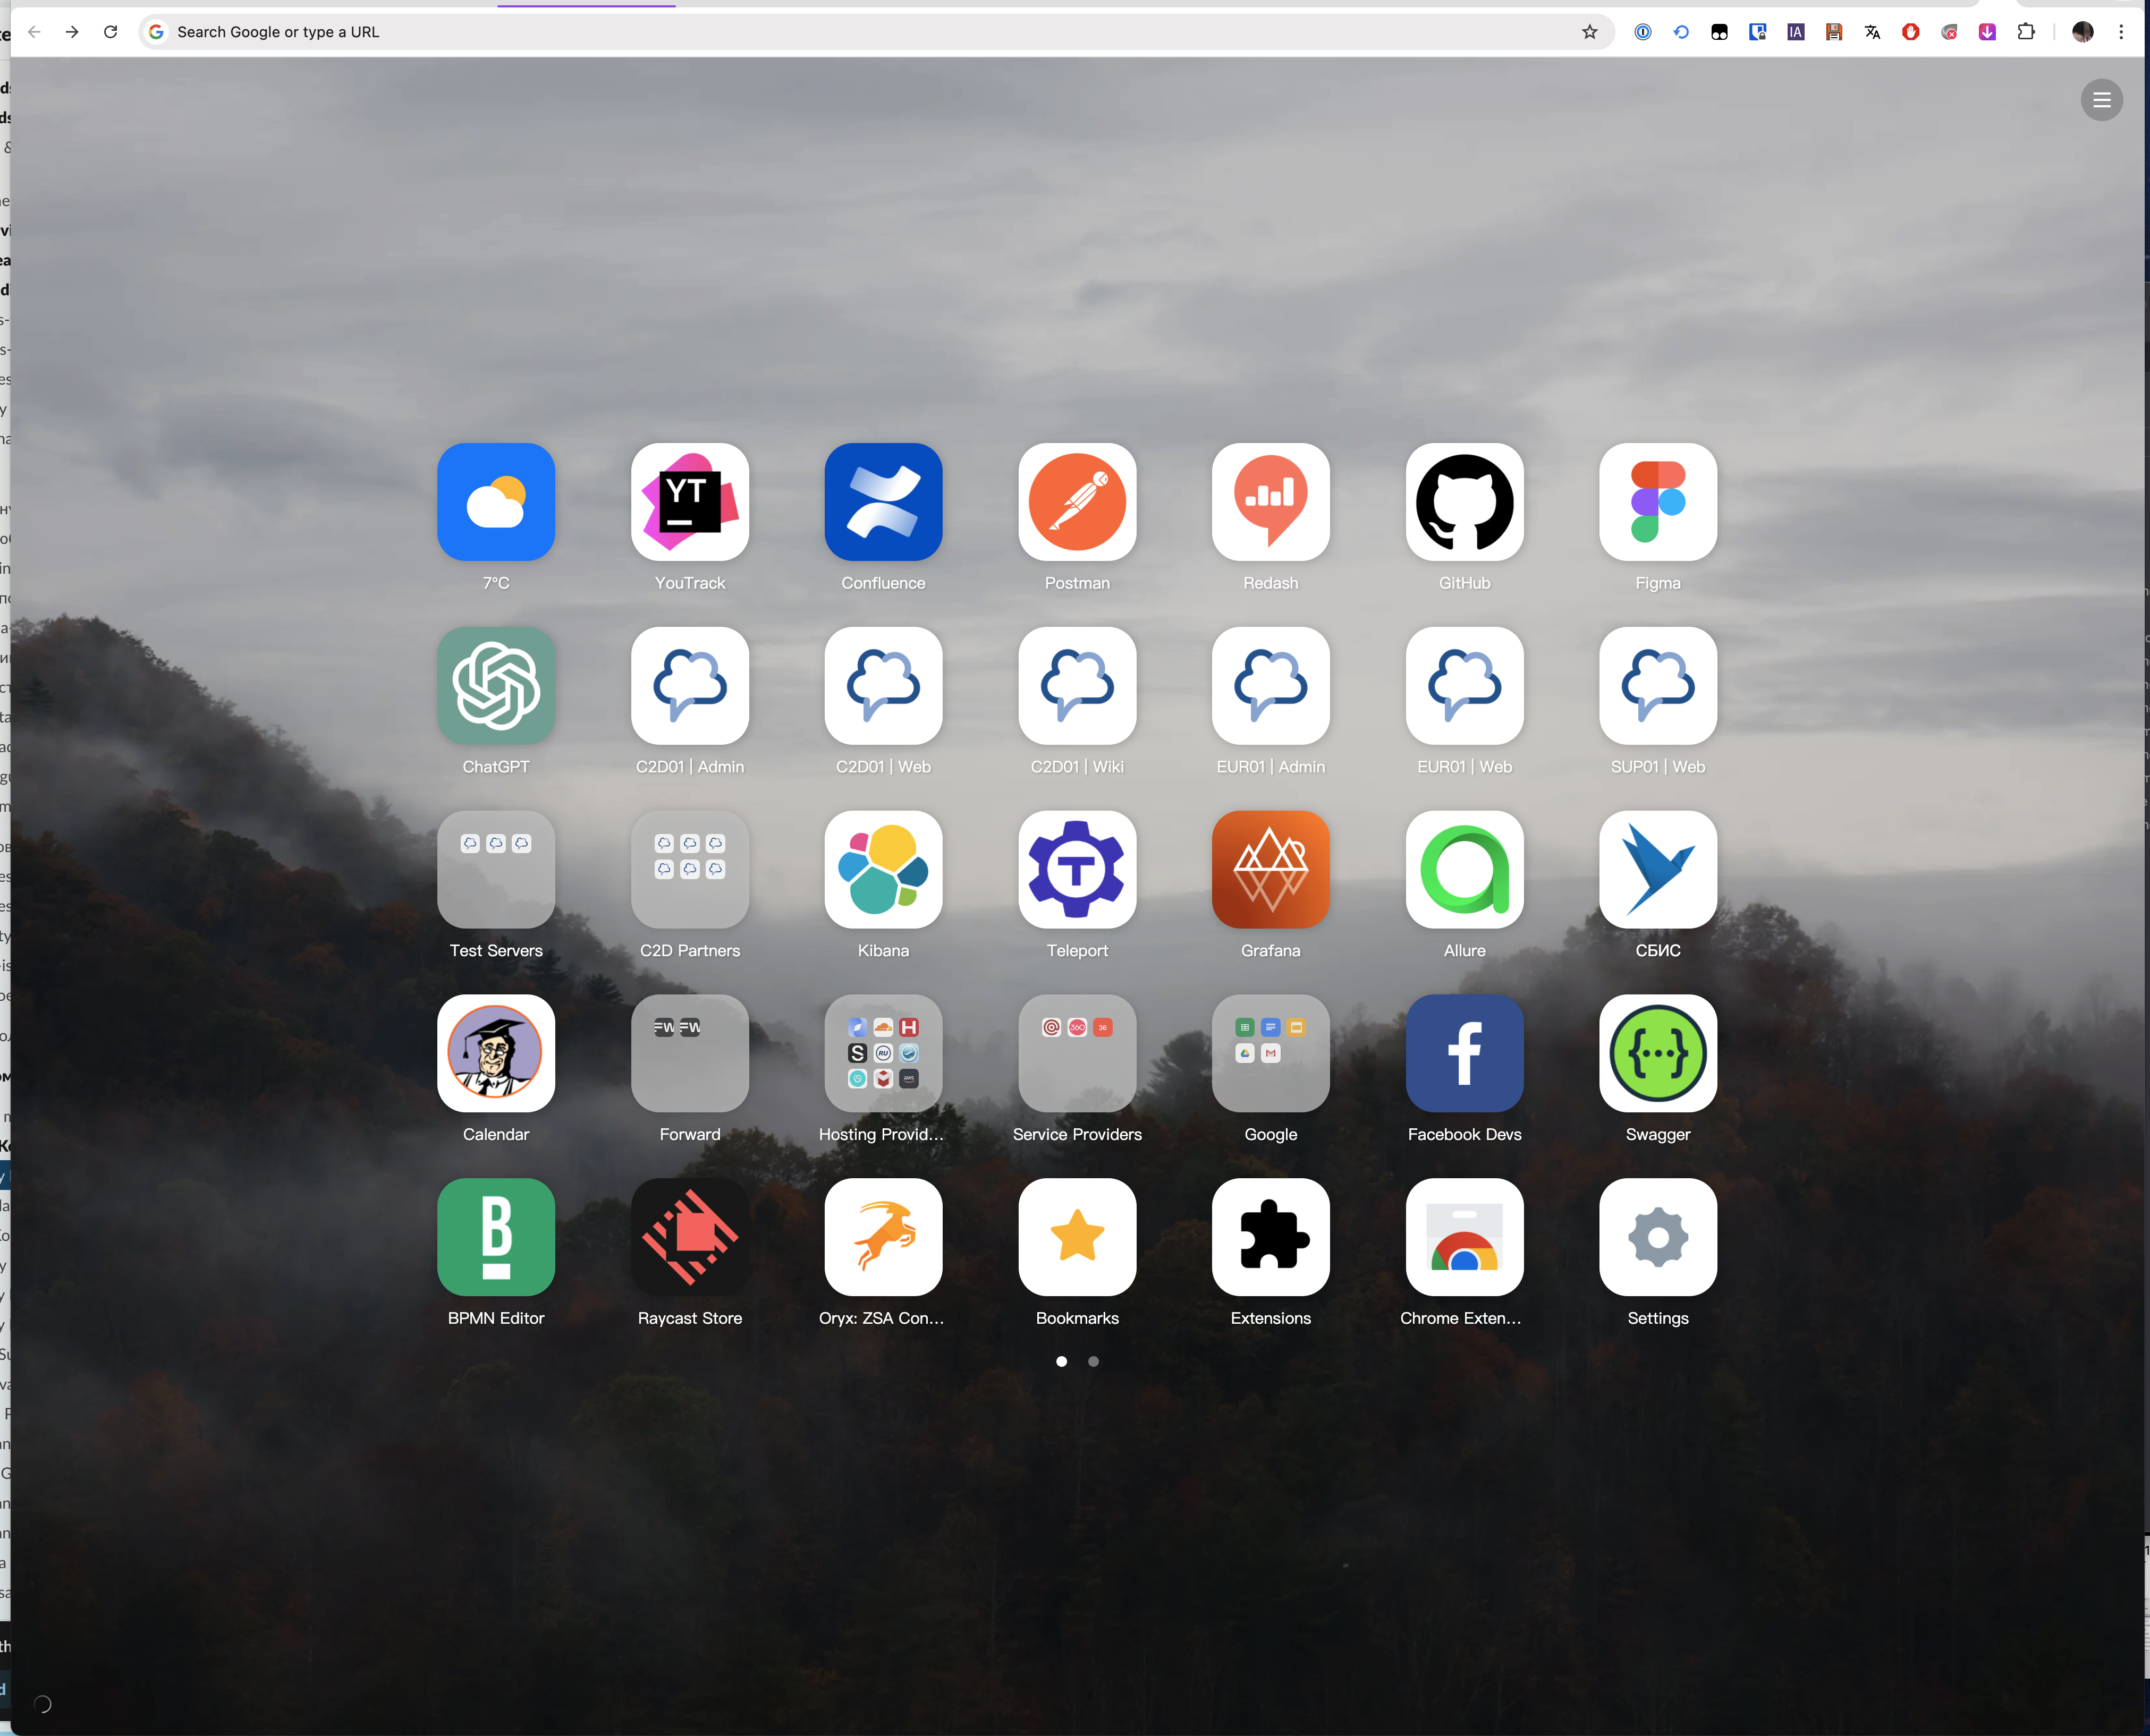Open the Chrome profile avatar

click(2082, 32)
